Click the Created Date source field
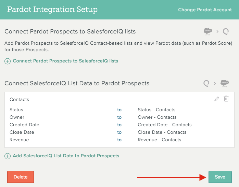239x187 pixels. pos(24,125)
